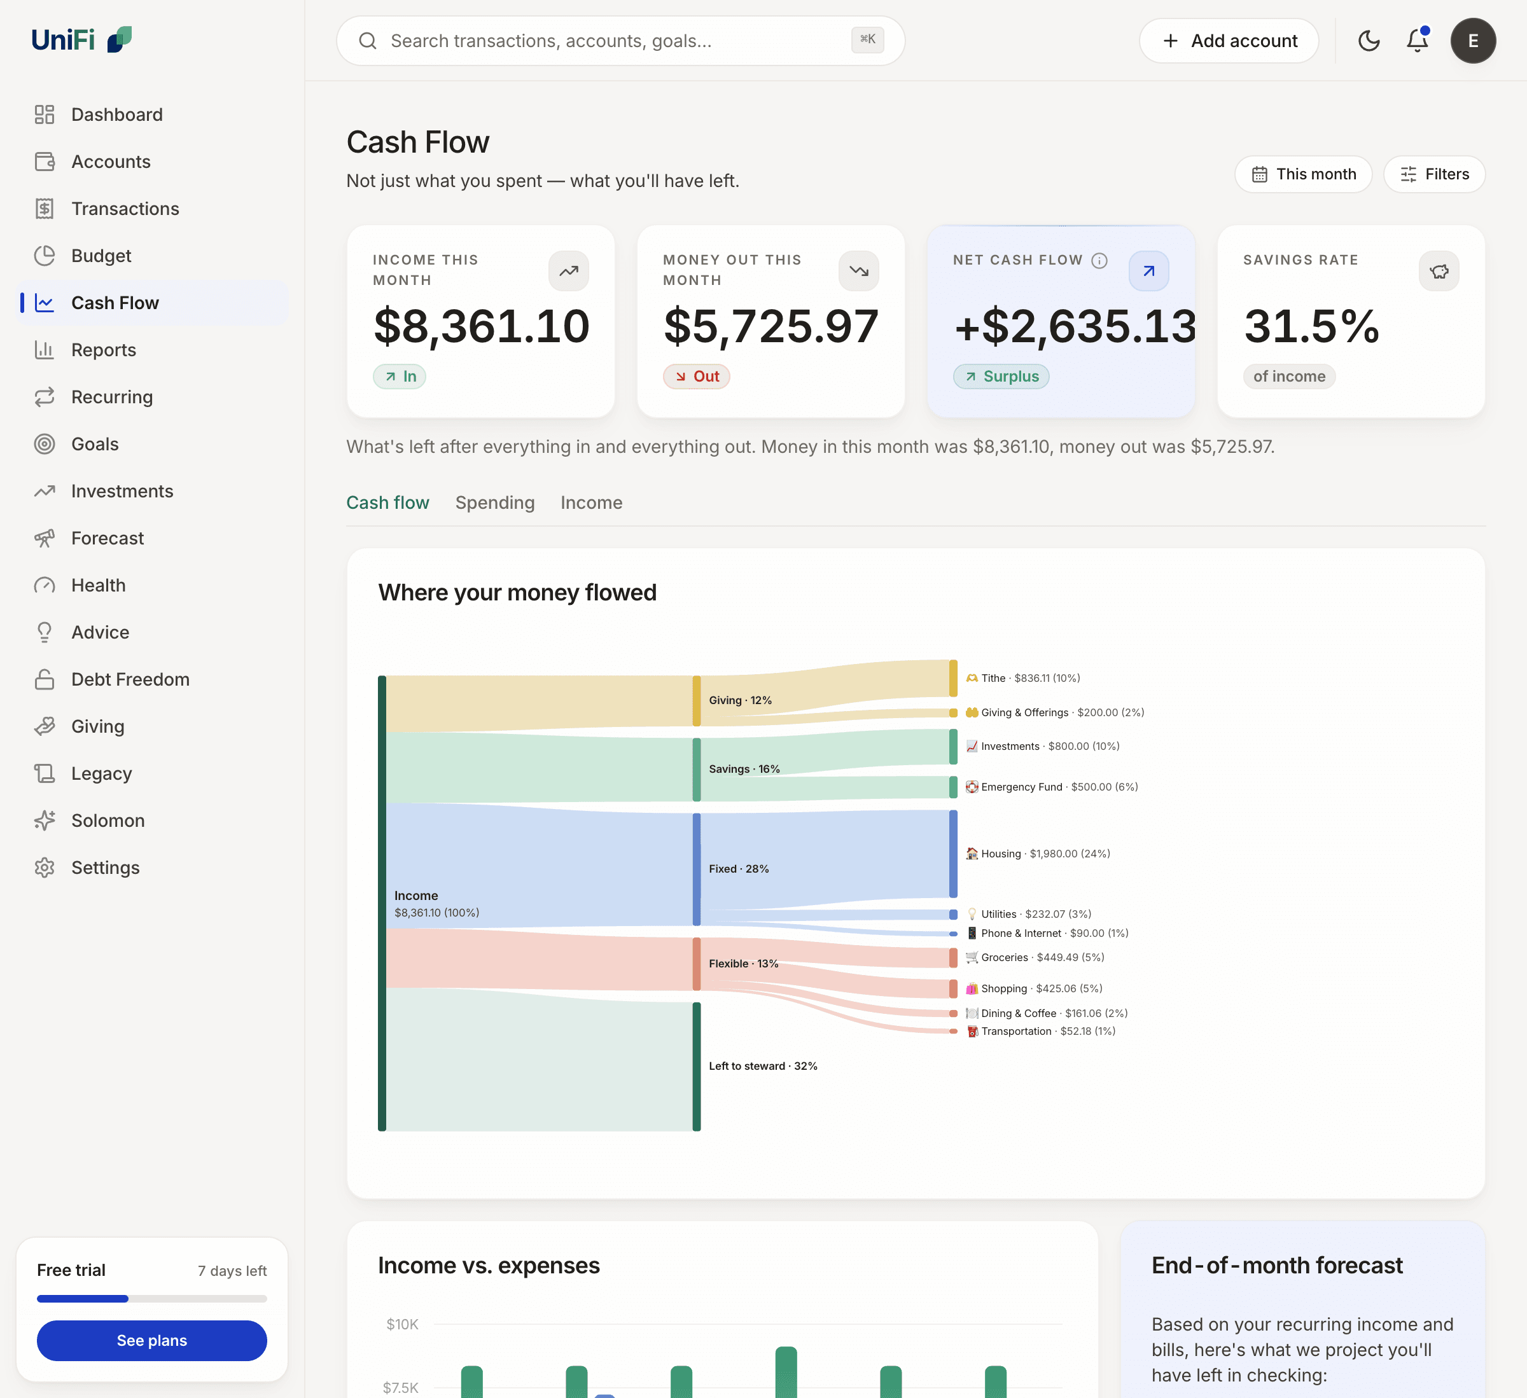Click Emergency Fund $500.00 label
The height and width of the screenshot is (1398, 1527).
pos(1051,787)
